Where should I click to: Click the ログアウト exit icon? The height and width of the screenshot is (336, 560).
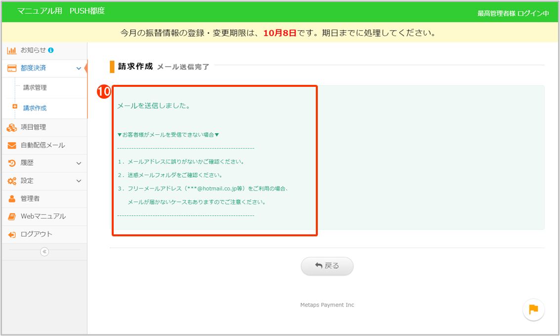click(12, 235)
